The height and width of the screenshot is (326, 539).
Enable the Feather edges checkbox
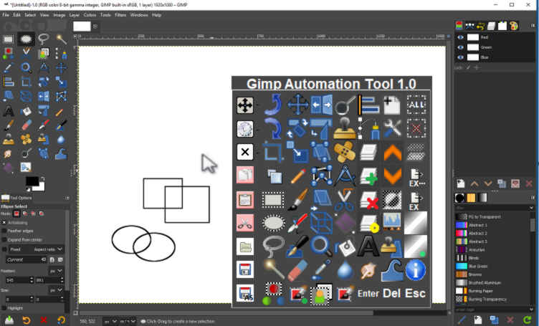4,231
